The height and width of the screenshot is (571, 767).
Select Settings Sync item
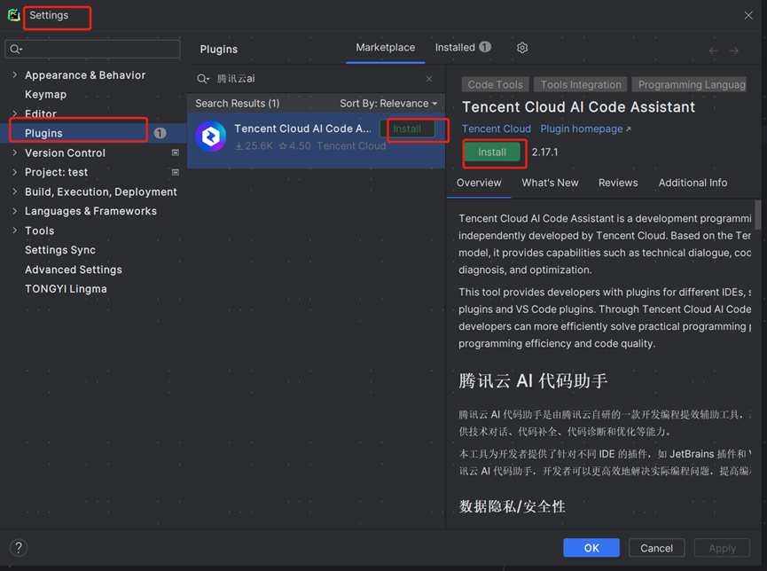point(60,250)
